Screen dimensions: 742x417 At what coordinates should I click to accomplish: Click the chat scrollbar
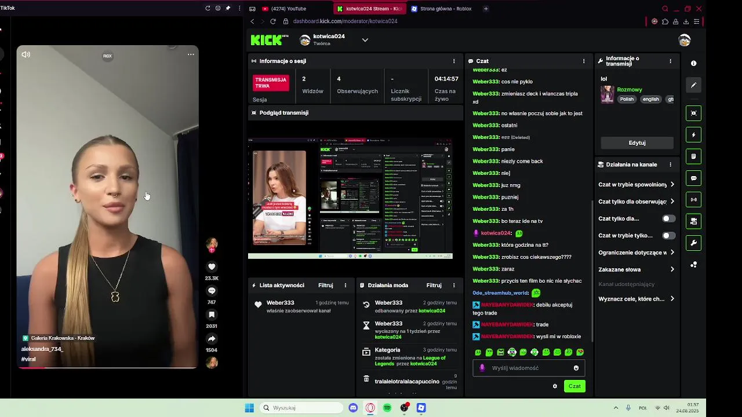(592, 272)
